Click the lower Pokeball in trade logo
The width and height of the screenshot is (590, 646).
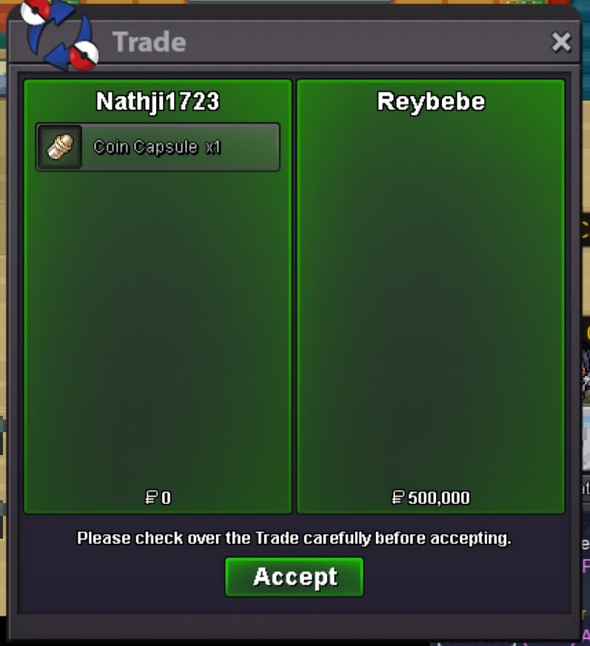pyautogui.click(x=84, y=55)
